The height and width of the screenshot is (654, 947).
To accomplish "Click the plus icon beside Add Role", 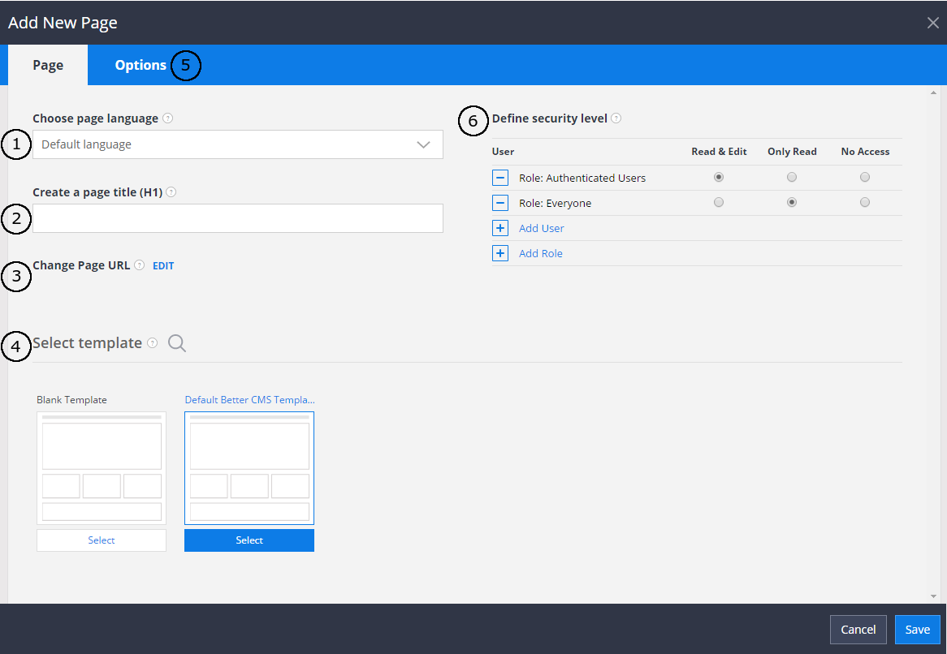I will pos(499,253).
